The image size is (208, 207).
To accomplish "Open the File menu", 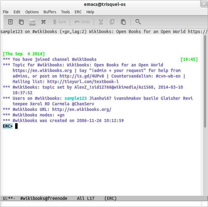I will (6, 12).
